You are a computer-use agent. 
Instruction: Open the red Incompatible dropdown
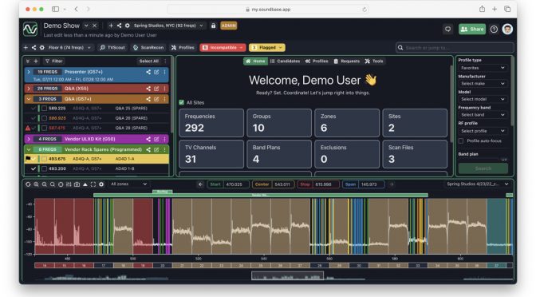pyautogui.click(x=223, y=48)
